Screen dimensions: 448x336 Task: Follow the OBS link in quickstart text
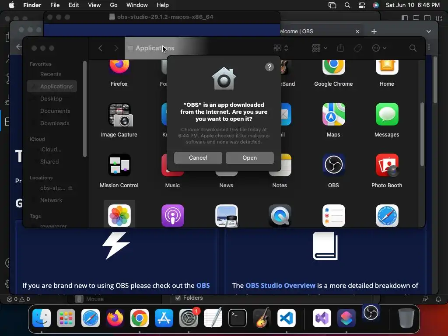coord(203,285)
